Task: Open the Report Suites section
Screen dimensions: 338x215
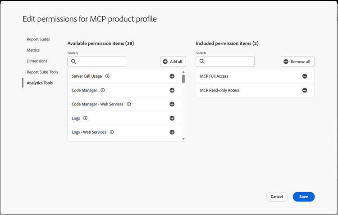Action: point(38,39)
